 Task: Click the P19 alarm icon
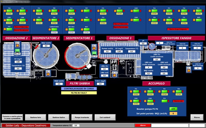coord(194,11)
